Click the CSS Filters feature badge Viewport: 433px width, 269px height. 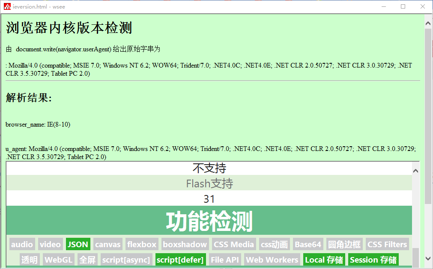pos(387,244)
